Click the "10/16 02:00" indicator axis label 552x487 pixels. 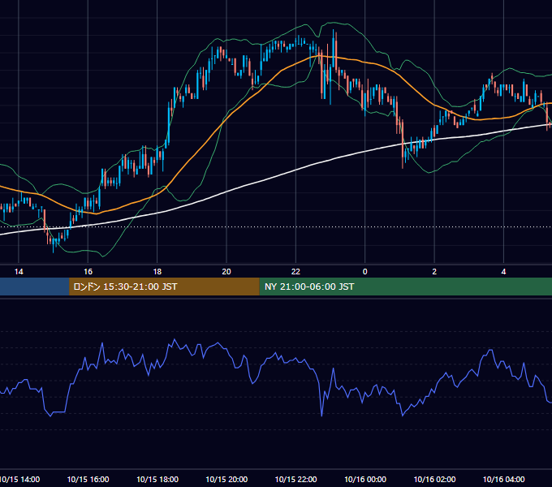[434, 479]
